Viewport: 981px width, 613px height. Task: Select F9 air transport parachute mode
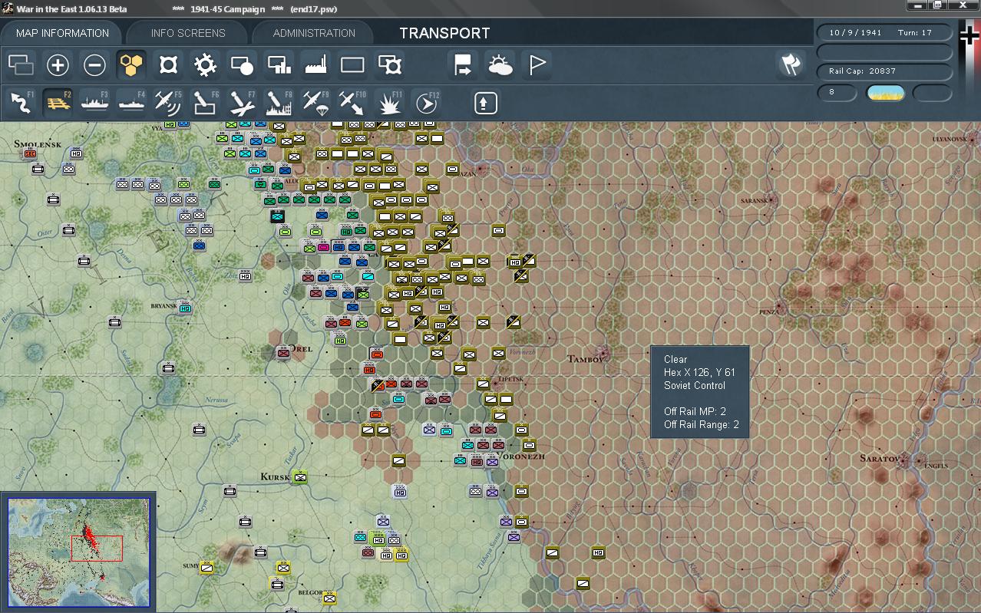point(315,102)
